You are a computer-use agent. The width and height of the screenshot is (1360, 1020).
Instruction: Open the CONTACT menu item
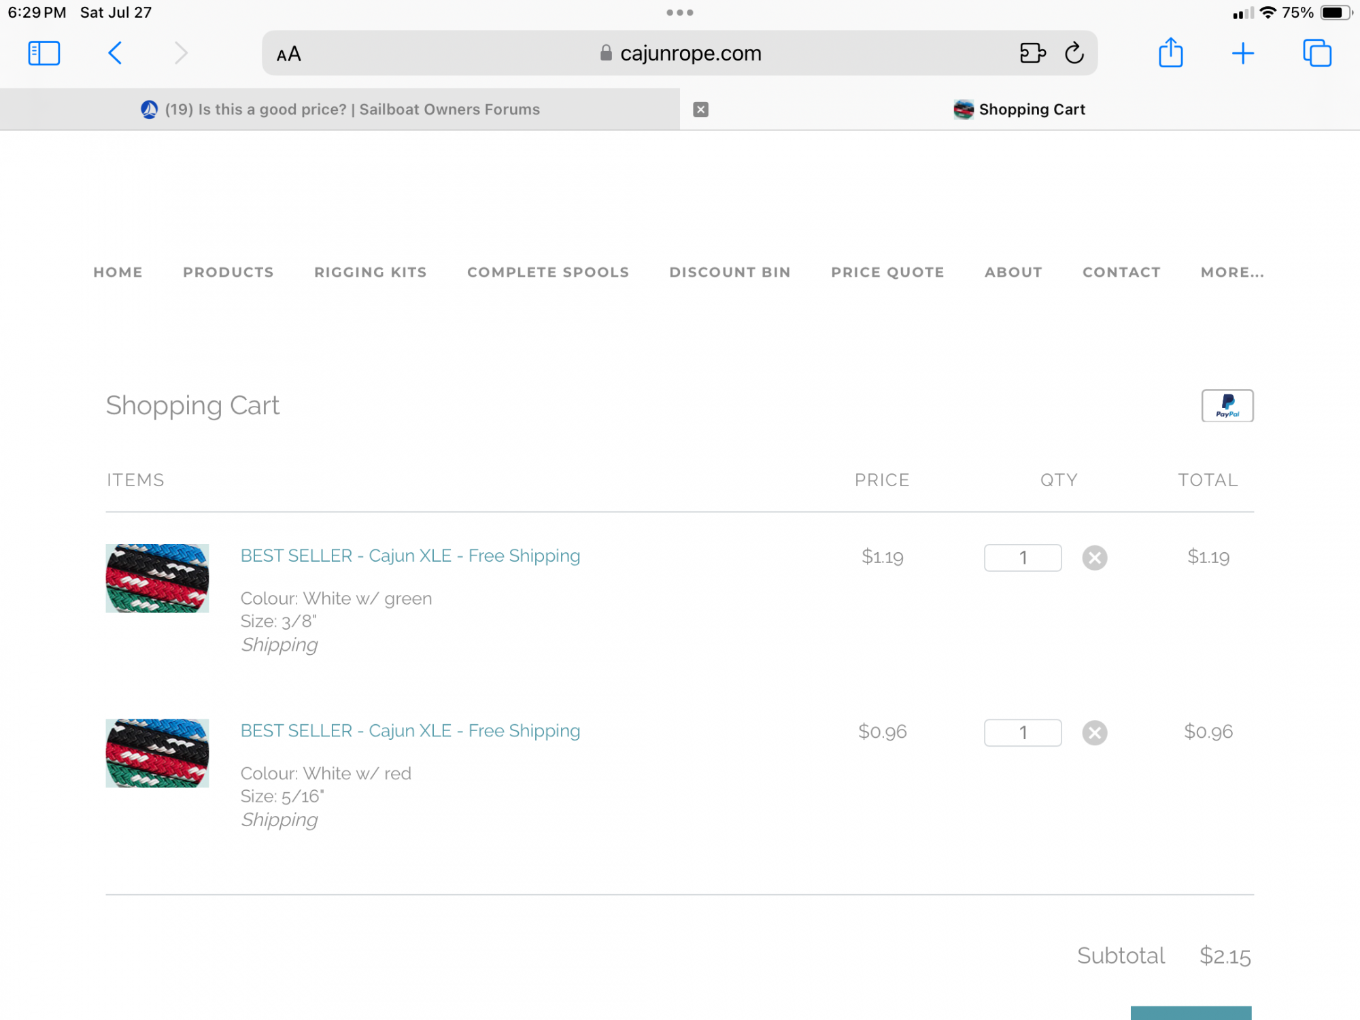pos(1121,272)
